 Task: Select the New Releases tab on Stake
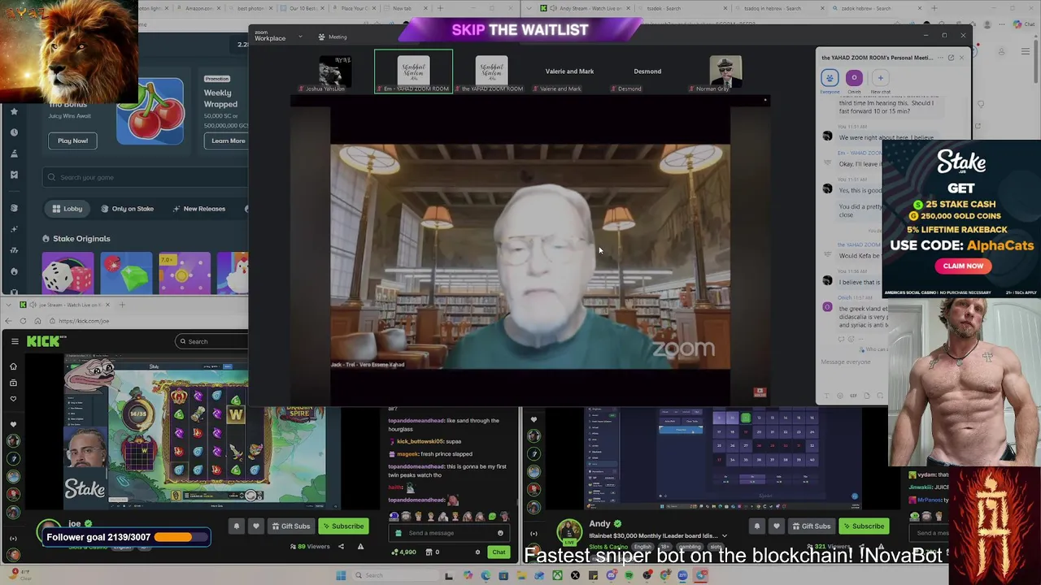[198, 209]
